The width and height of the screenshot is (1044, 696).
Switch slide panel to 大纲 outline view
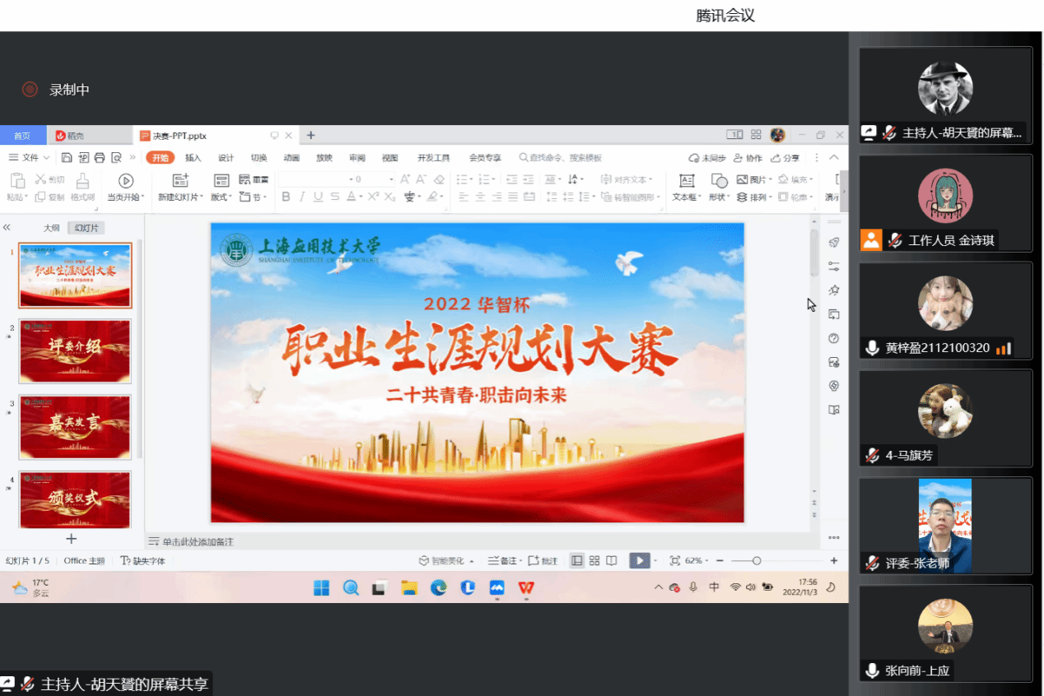(52, 228)
